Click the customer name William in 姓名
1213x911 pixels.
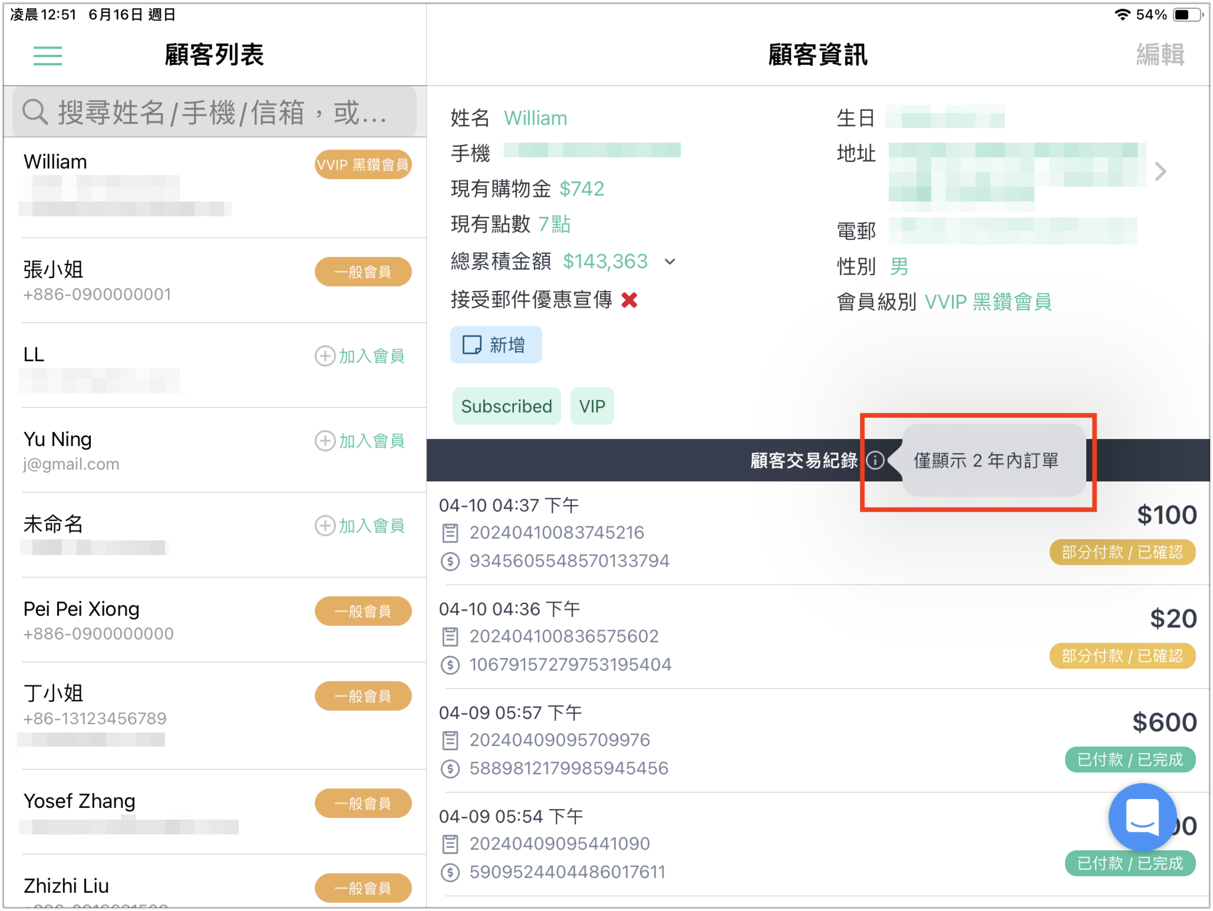(536, 118)
